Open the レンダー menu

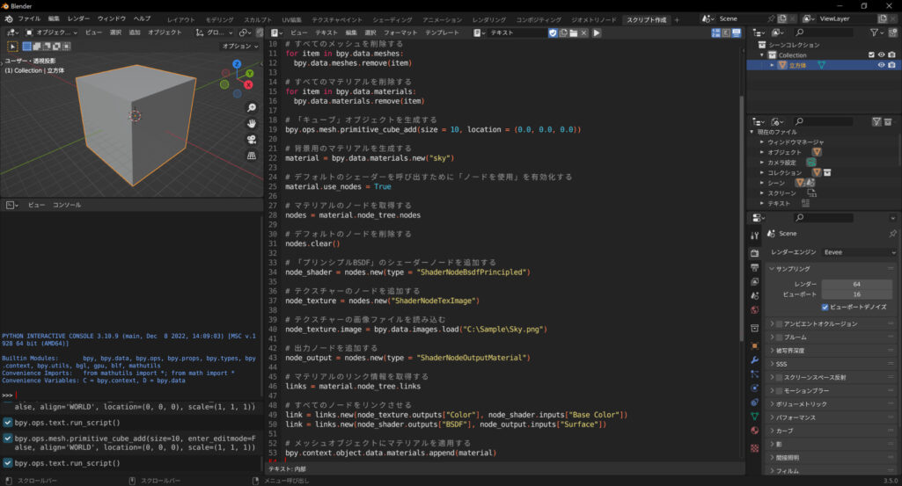tap(78, 19)
